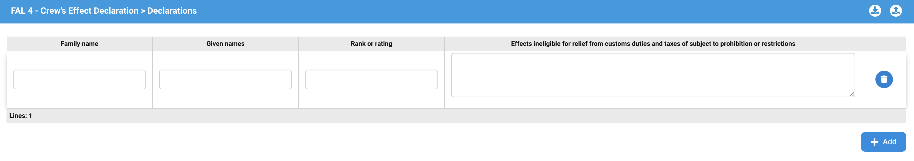Image resolution: width=914 pixels, height=161 pixels.
Task: Focus the Family name input field
Action: point(79,79)
